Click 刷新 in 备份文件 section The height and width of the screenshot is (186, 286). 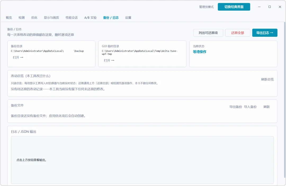coord(266,107)
